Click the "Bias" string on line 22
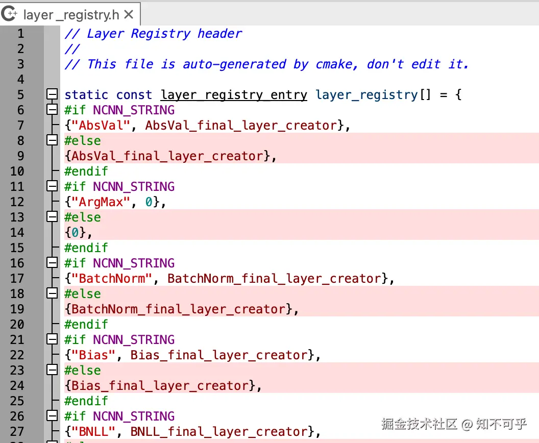This screenshot has width=539, height=443. click(93, 355)
